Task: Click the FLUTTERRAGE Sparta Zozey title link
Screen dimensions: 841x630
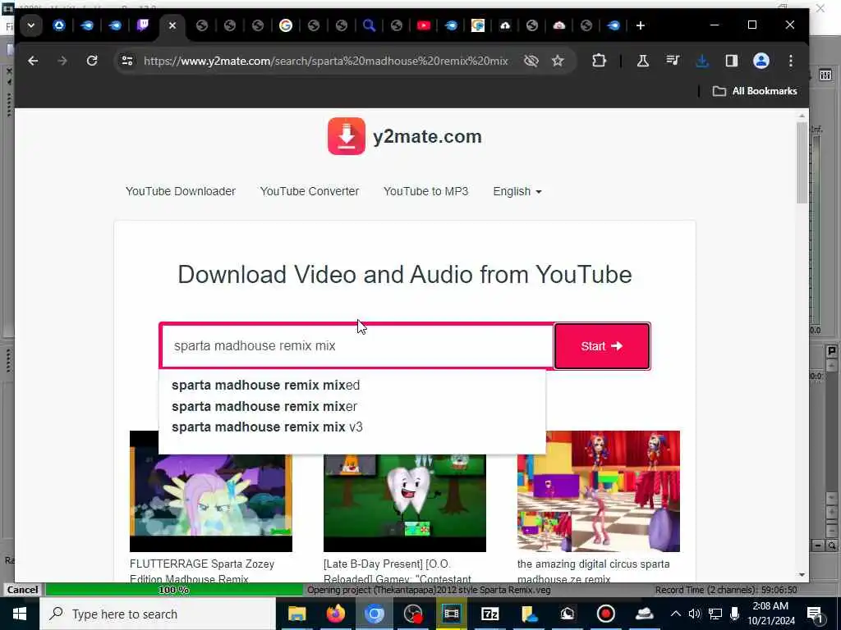Action: 202,571
